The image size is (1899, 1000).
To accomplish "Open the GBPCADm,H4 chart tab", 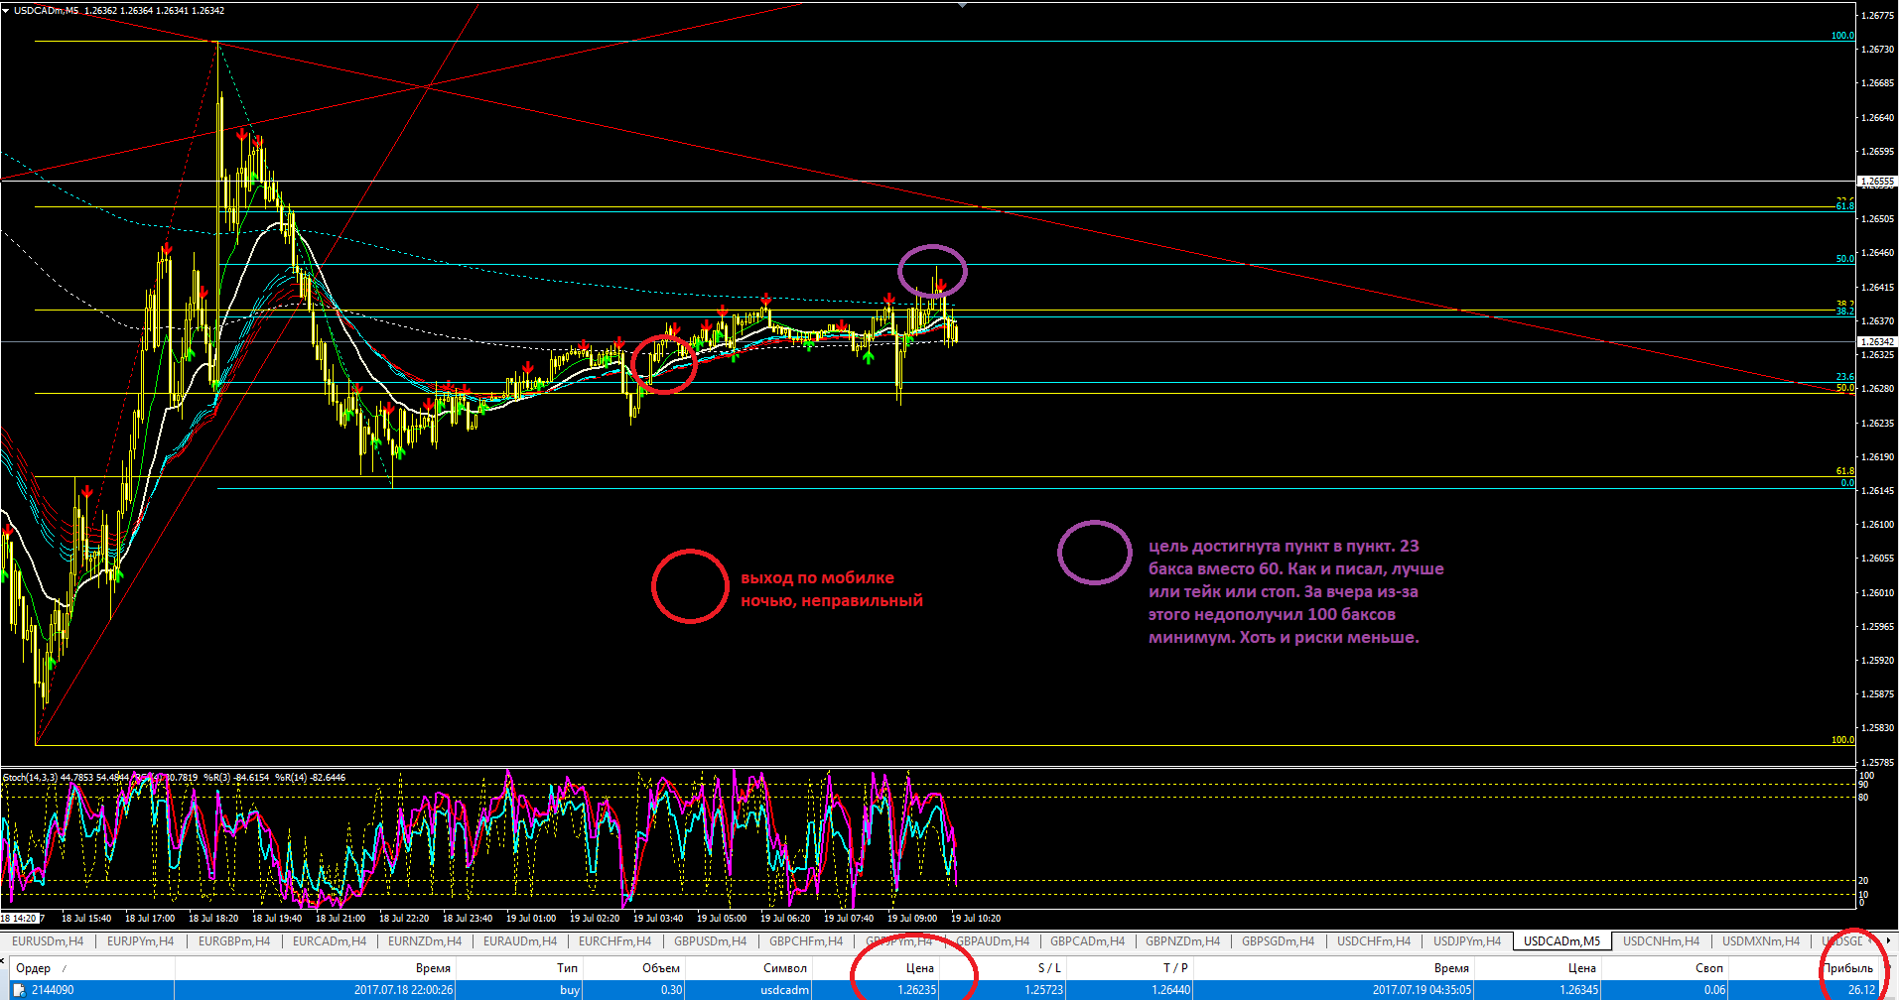I will 1087,941.
